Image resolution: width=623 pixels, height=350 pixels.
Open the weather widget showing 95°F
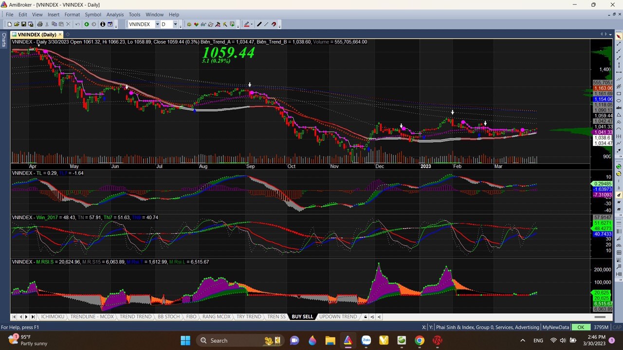(28, 340)
